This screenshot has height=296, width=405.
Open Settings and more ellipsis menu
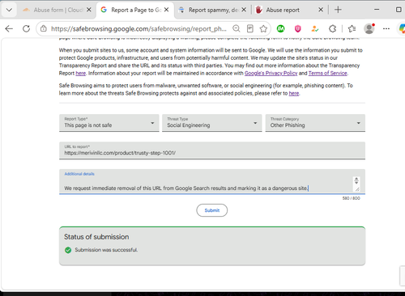(x=386, y=28)
